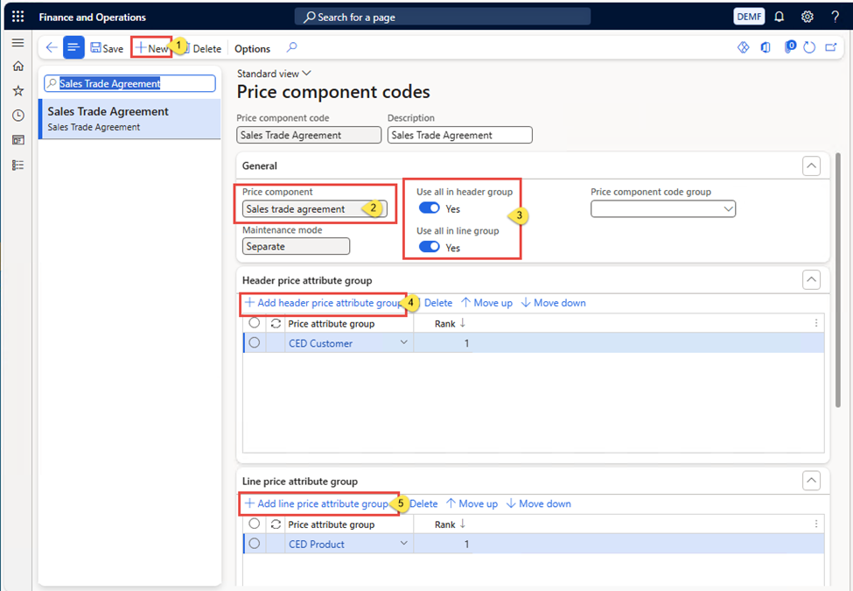Select the CED Product row radio button

254,544
